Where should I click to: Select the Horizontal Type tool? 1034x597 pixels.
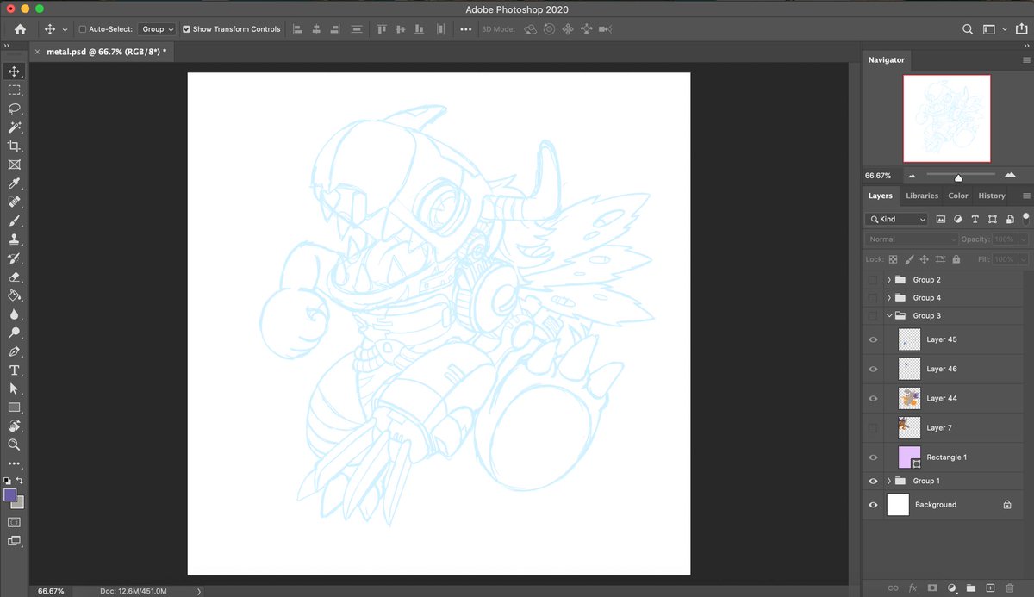point(14,370)
